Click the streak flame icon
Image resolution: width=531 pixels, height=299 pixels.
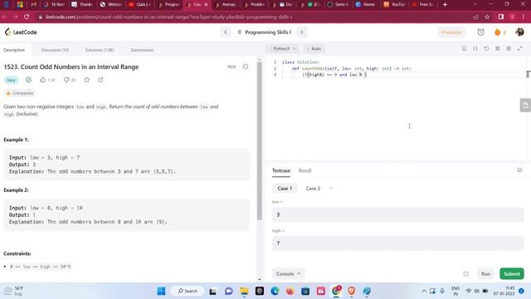click(x=497, y=32)
